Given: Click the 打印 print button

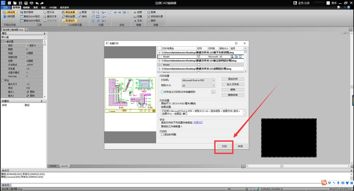Looking at the screenshot, I should click(x=224, y=146).
